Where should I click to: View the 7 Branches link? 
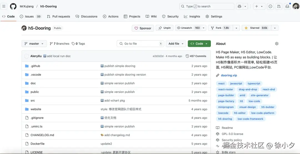[x=59, y=44]
